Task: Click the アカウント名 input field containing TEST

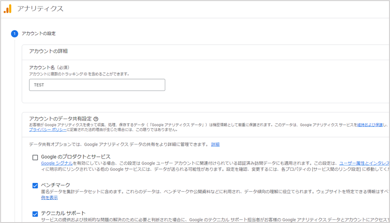Action: pyautogui.click(x=97, y=85)
